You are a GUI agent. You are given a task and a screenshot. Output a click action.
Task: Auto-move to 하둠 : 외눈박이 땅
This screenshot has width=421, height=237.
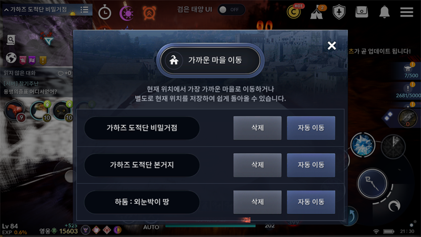311,202
